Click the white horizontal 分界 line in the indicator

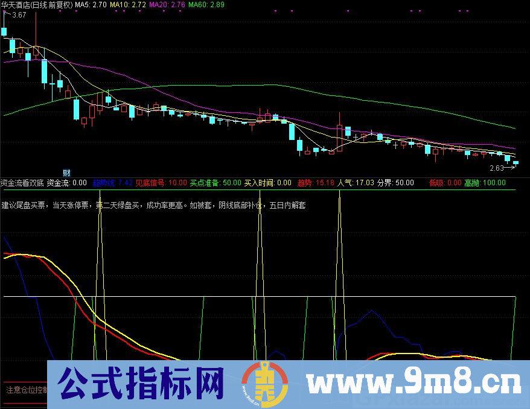click(260, 297)
